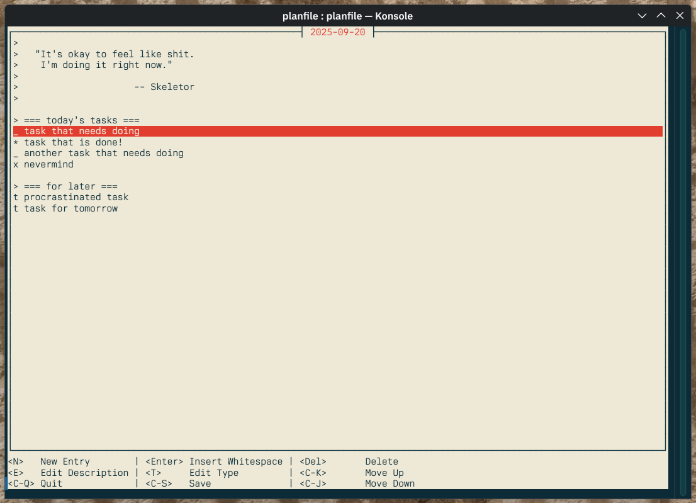Click the <T> Edit Type shortcut hint
The image size is (696, 503).
pyautogui.click(x=192, y=473)
